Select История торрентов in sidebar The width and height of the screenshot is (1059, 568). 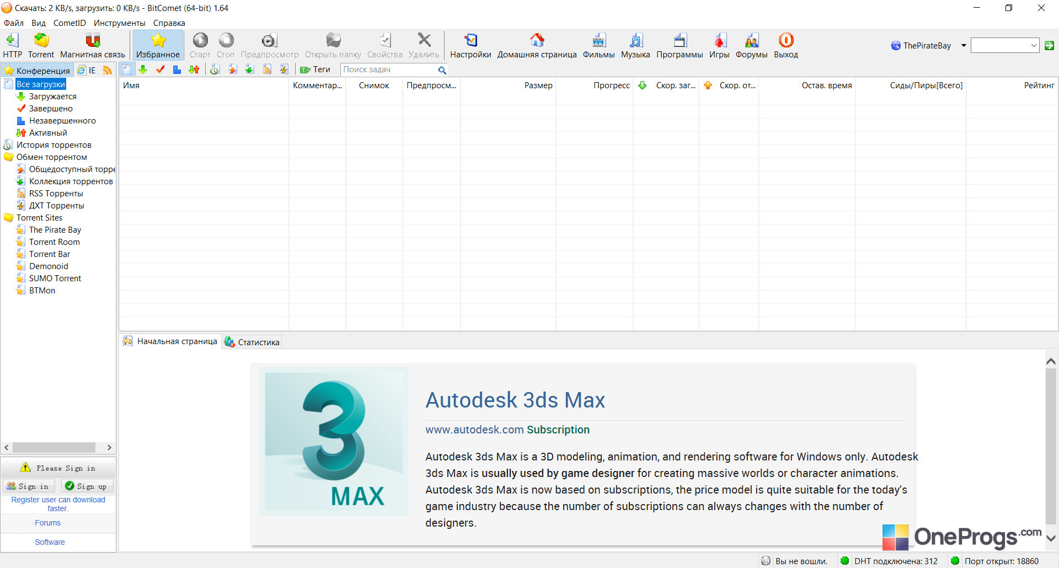54,145
